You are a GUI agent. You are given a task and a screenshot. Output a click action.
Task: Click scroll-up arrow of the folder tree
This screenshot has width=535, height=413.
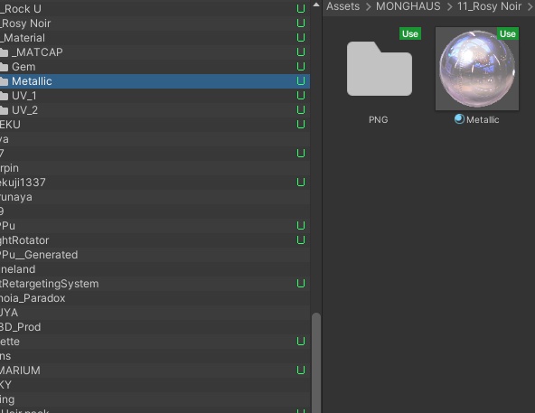(x=316, y=5)
